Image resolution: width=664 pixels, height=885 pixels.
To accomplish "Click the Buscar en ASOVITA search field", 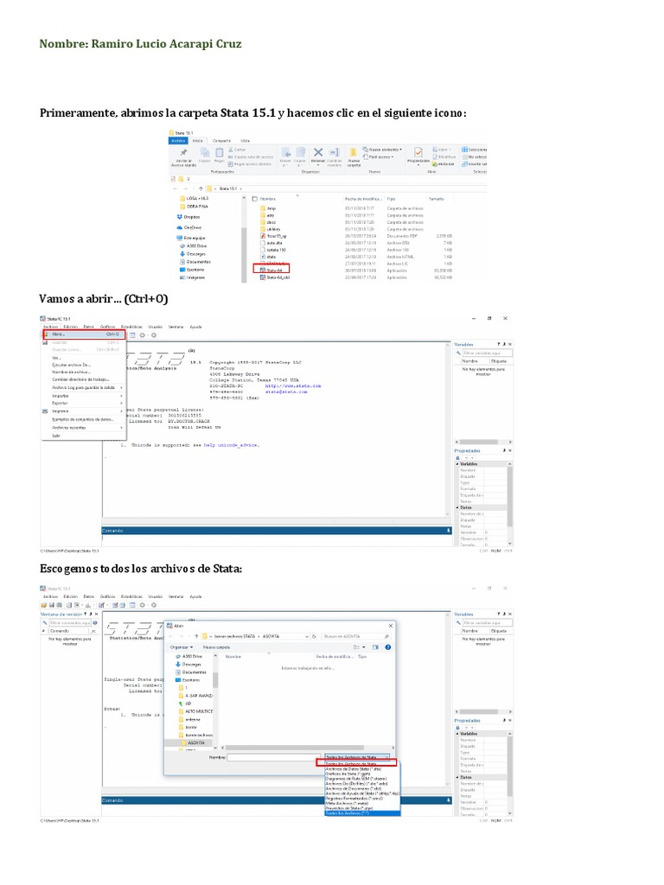I will [x=356, y=637].
